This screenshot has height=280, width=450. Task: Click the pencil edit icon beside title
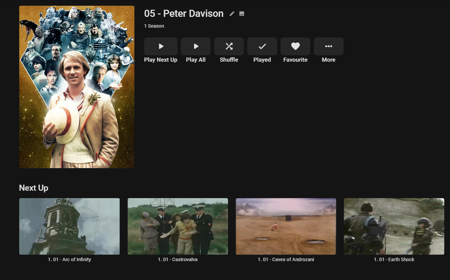(x=232, y=14)
